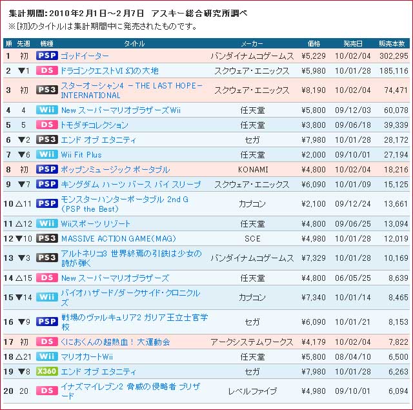Click DS badge in rank 14 New スーパーマリオブラザーズ row
Screen dimensions: 413x410
coord(47,278)
